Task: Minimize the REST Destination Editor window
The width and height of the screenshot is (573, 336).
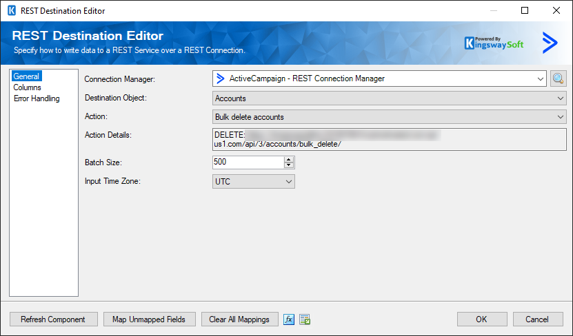Action: click(494, 10)
